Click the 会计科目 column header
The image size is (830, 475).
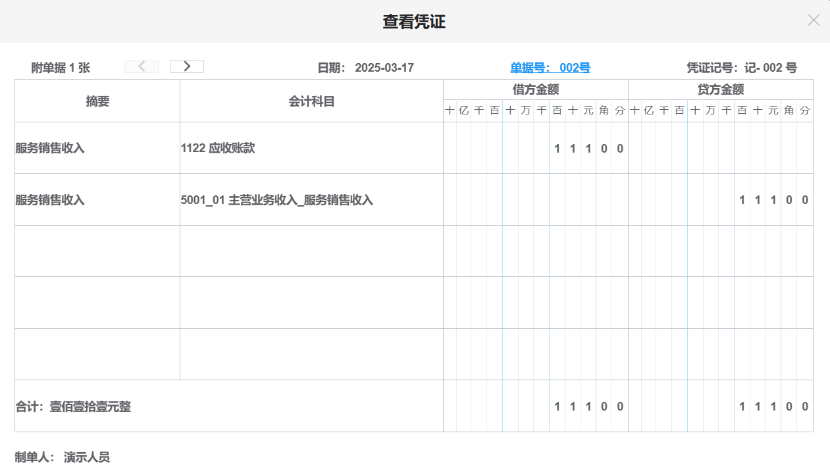tap(311, 101)
